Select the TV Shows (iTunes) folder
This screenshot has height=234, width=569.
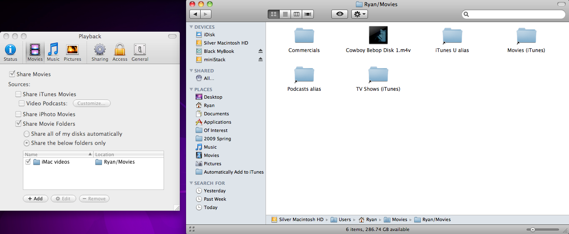tap(378, 74)
